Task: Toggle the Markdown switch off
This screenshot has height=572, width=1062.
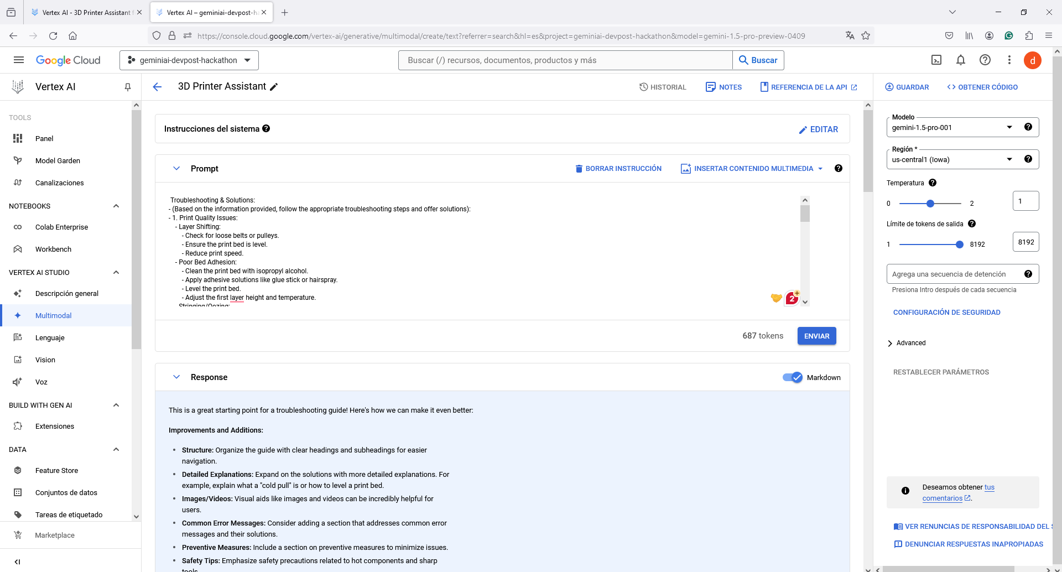Action: [x=792, y=377]
